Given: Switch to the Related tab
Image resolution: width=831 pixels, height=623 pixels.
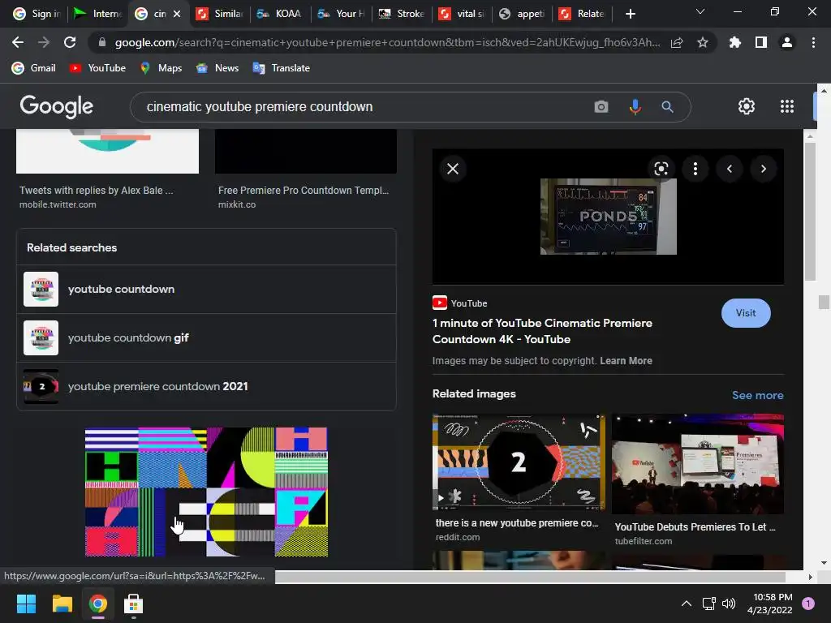Looking at the screenshot, I should [x=583, y=14].
